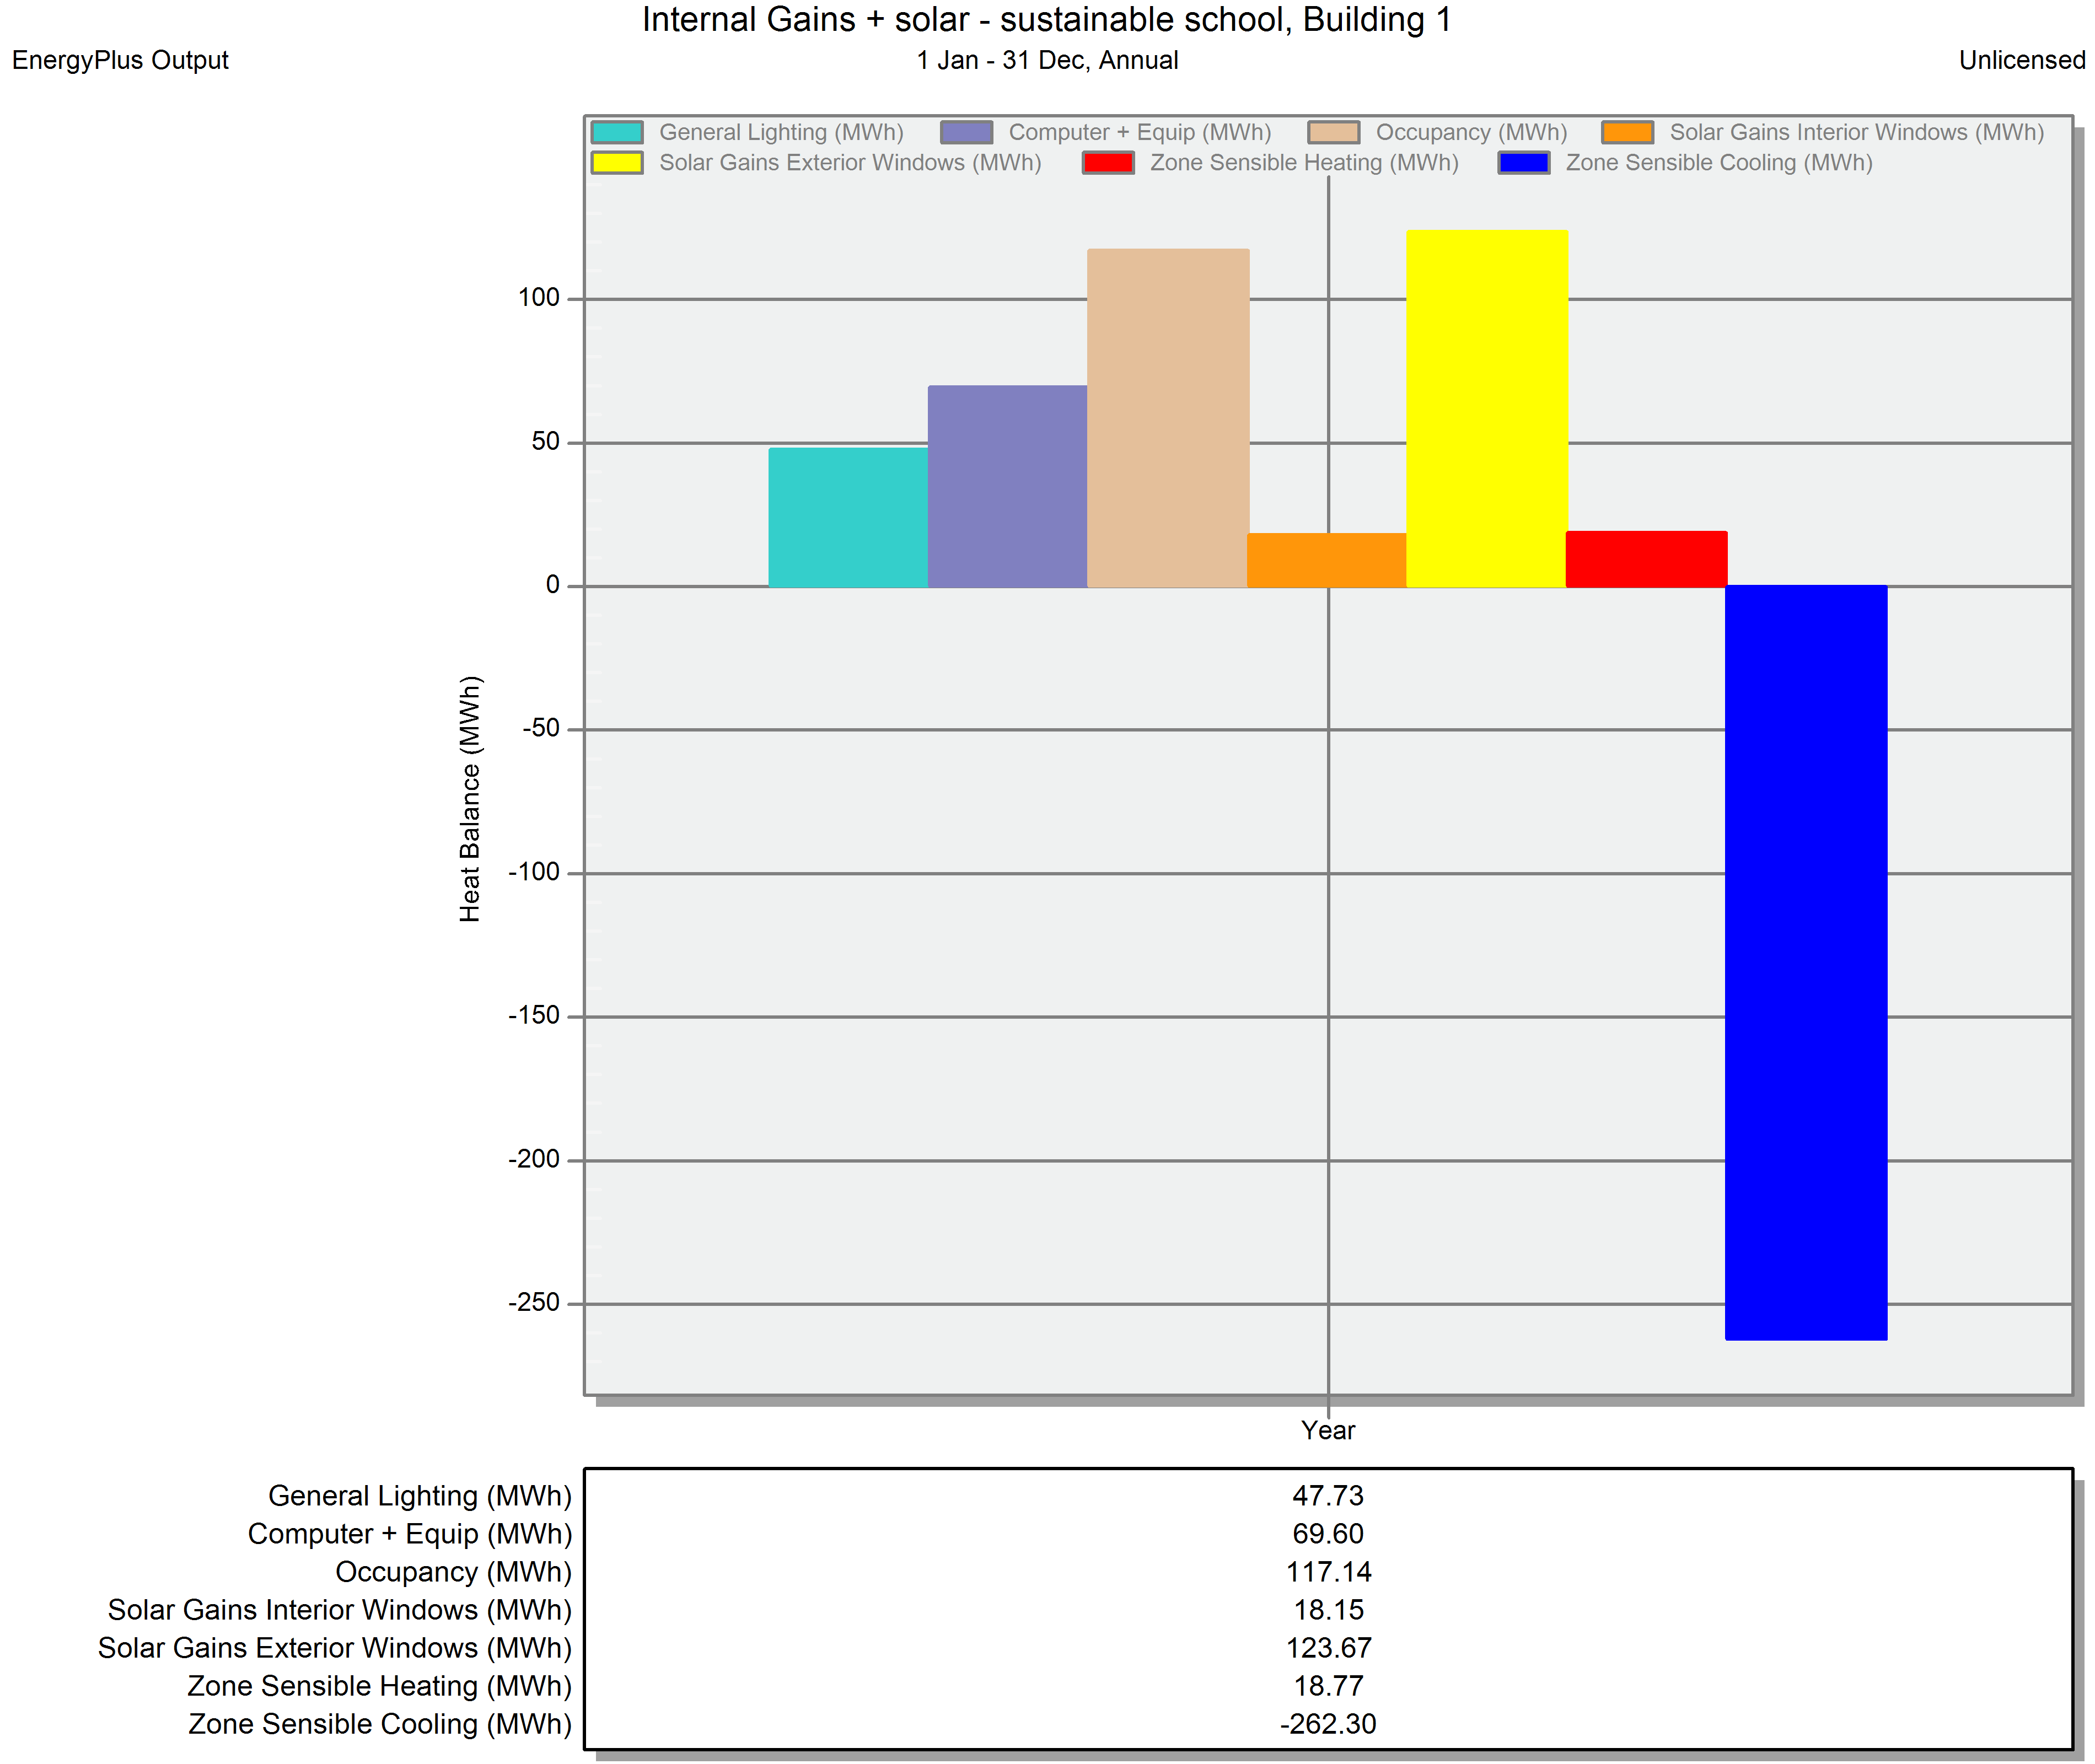Select the Zone Sensible Cooling legend label
This screenshot has height=1764, width=2095.
click(x=1719, y=162)
